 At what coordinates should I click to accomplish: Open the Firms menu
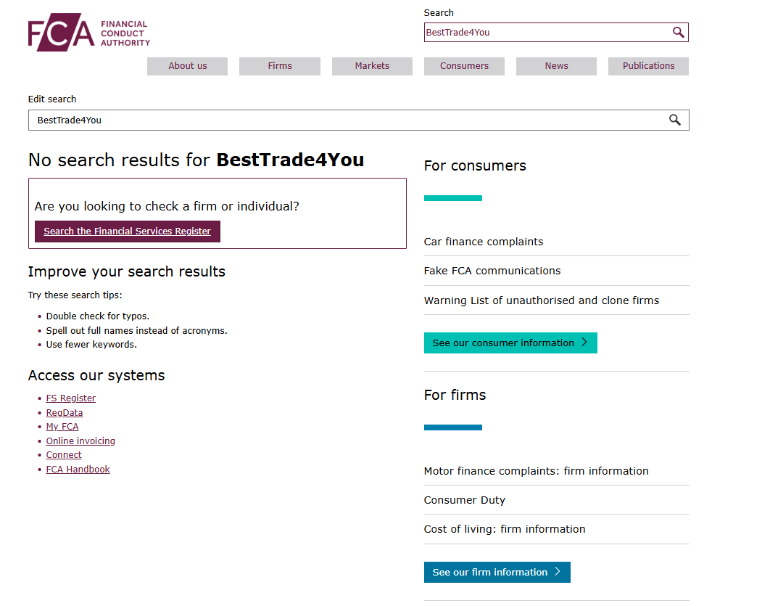(x=280, y=66)
